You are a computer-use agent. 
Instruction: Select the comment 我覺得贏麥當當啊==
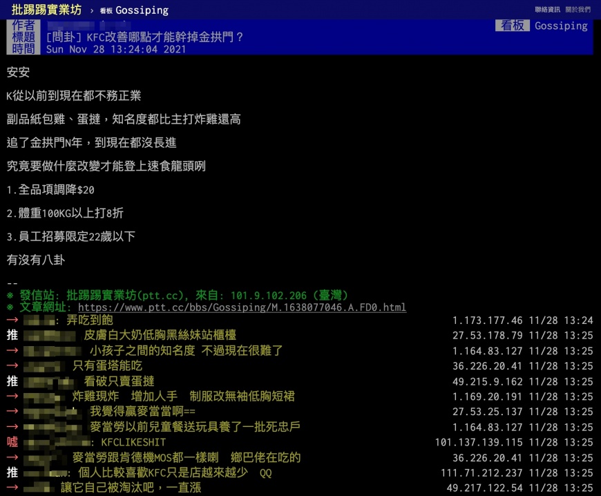(x=142, y=411)
